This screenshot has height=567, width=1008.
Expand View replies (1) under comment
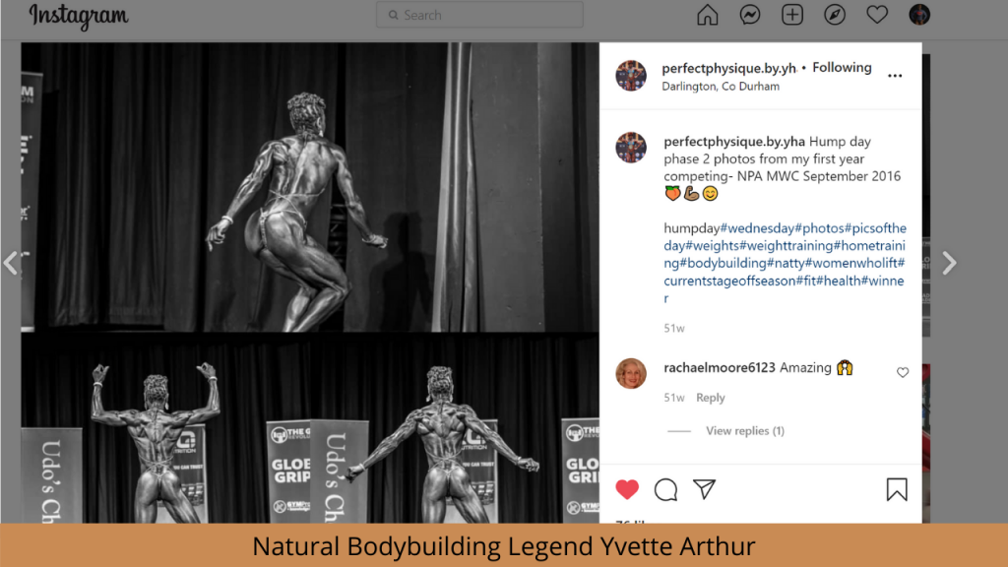tap(745, 431)
